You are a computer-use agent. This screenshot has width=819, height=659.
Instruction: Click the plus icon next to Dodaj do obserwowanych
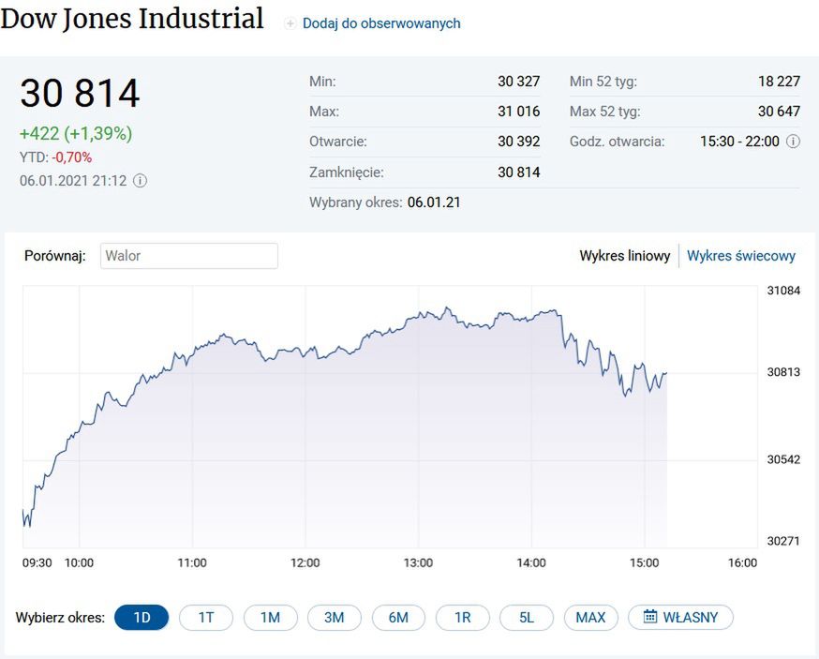pyautogui.click(x=290, y=23)
